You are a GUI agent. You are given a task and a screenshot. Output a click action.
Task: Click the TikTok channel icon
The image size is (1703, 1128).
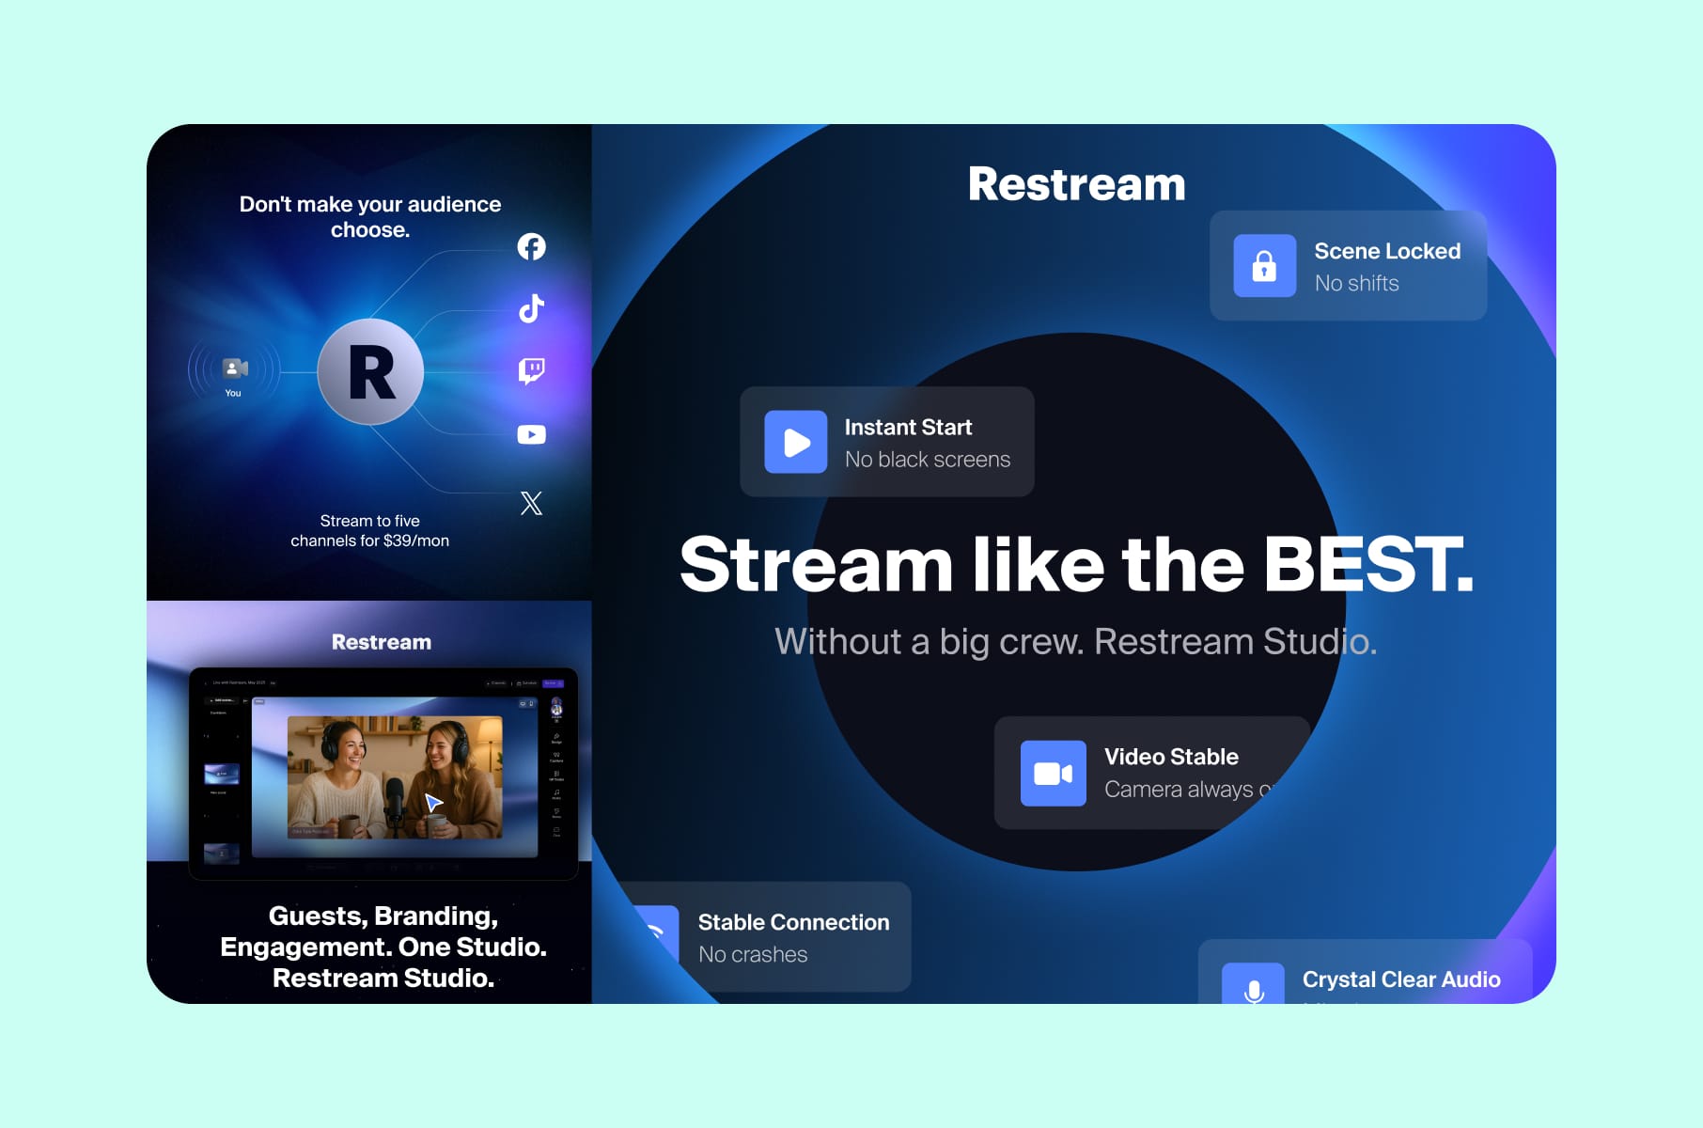(531, 308)
